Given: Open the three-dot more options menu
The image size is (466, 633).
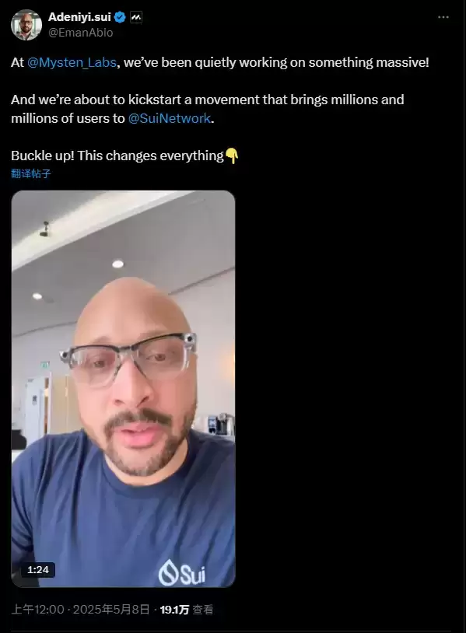Looking at the screenshot, I should (x=443, y=17).
